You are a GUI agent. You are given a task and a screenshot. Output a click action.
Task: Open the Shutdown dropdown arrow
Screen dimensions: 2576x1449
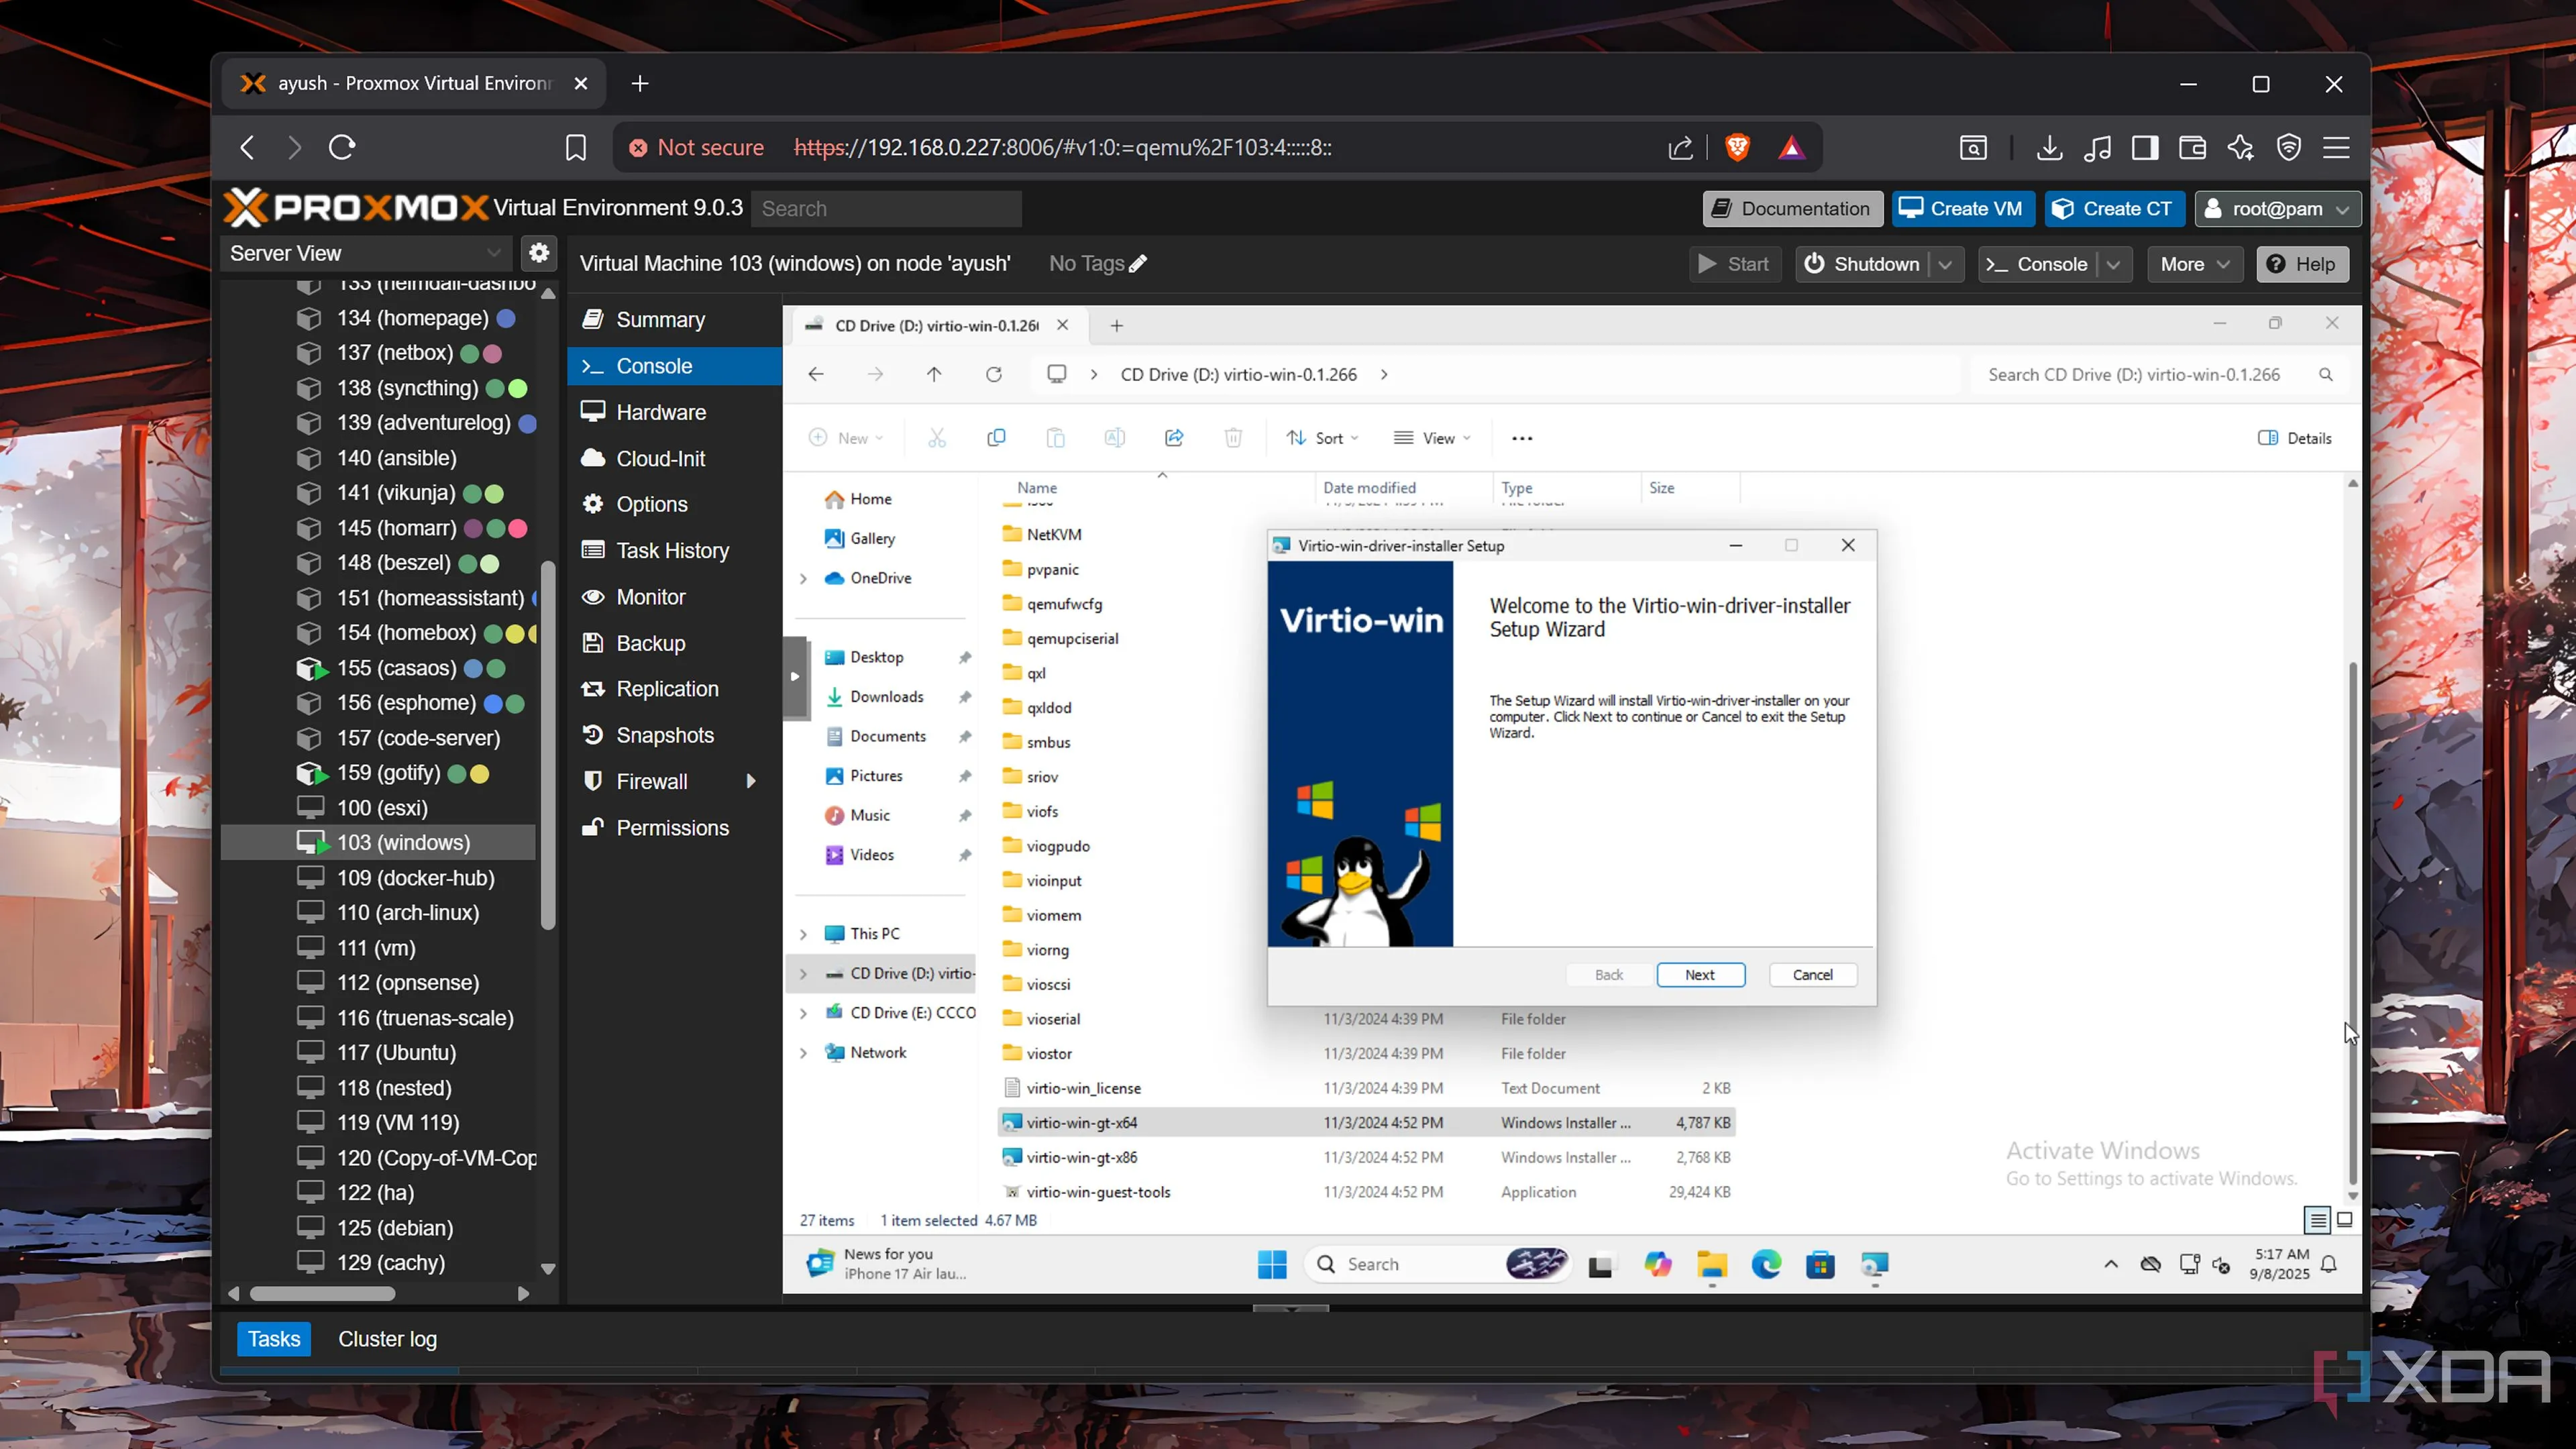(x=1945, y=264)
